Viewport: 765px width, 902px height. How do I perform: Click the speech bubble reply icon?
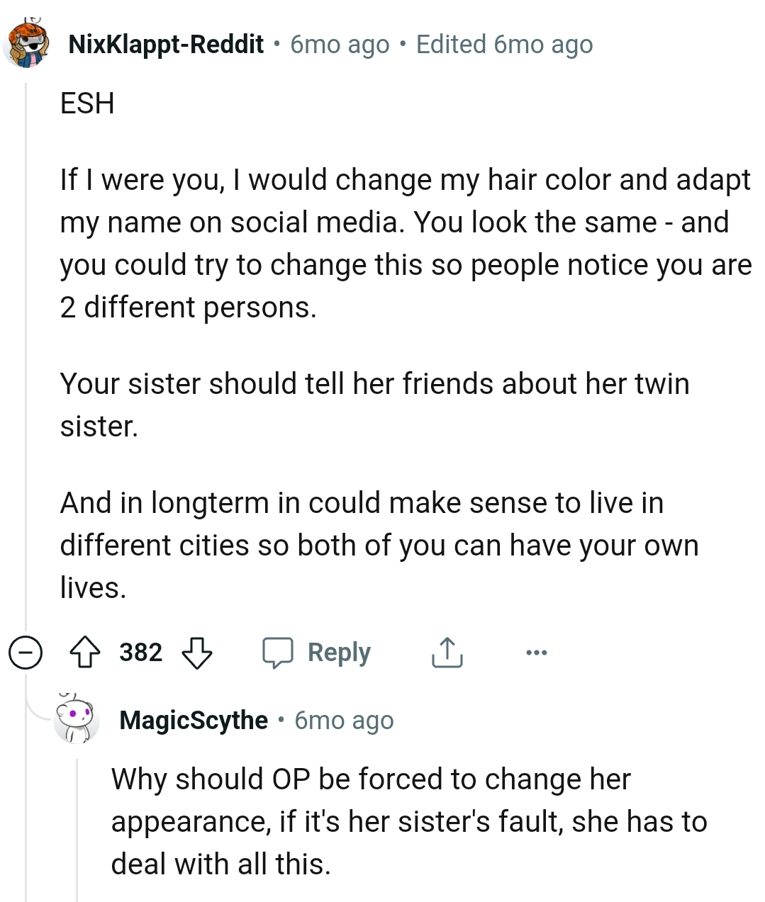(279, 653)
